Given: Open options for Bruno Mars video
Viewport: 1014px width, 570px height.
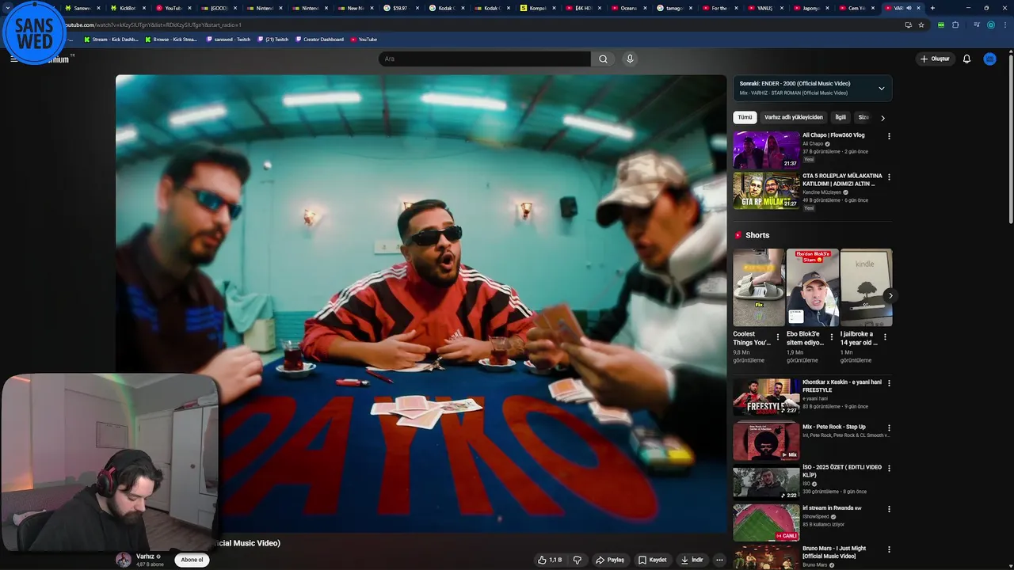Looking at the screenshot, I should click(889, 549).
